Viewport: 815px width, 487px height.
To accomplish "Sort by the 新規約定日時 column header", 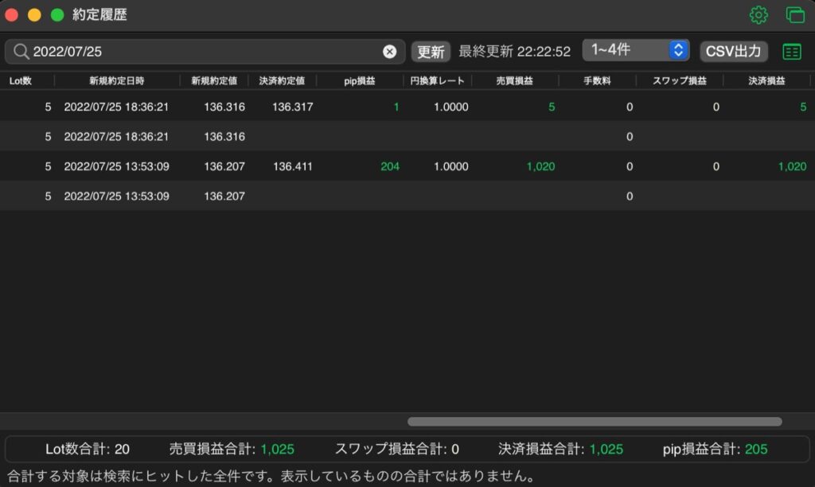I will point(116,80).
